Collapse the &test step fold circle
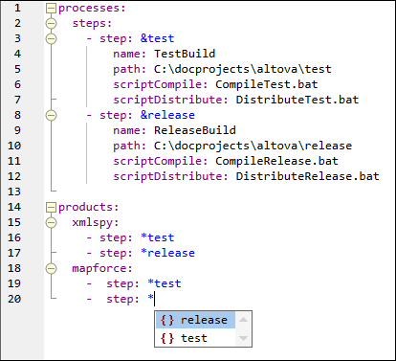This screenshot has width=396, height=361. [x=51, y=38]
